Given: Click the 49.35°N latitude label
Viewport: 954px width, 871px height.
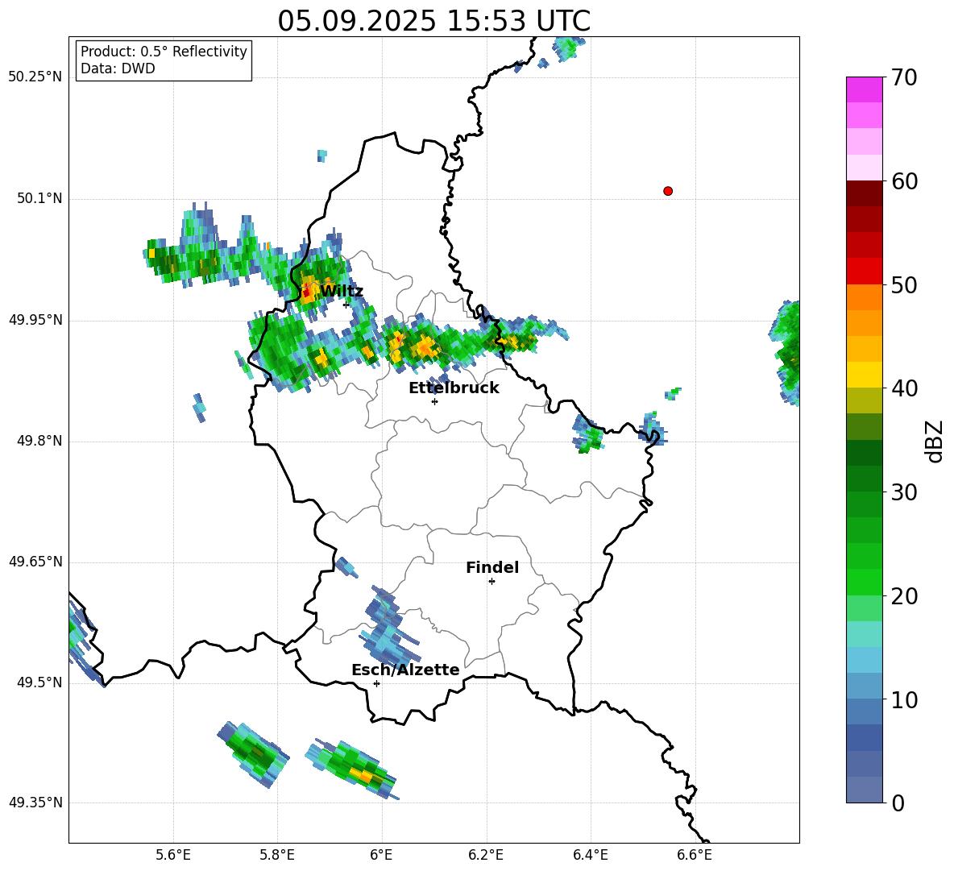Looking at the screenshot, I should (x=35, y=803).
